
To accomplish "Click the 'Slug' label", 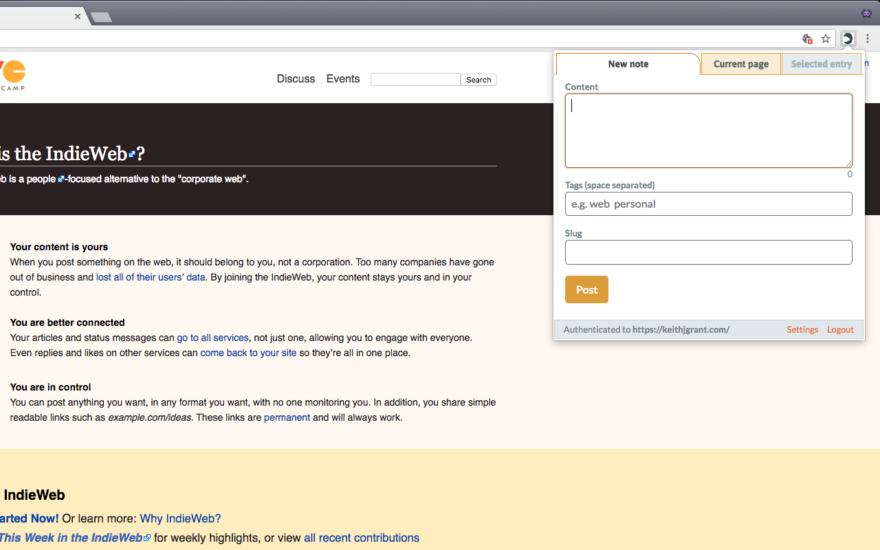I will coord(573,233).
